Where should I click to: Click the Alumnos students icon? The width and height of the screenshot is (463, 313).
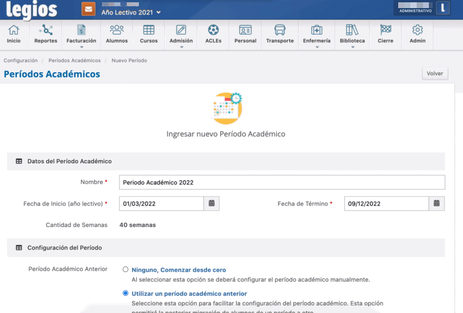[117, 34]
